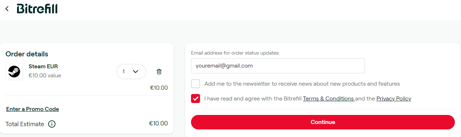461x137 pixels.
Task: Proceed with the red Continue button
Action: [x=323, y=122]
